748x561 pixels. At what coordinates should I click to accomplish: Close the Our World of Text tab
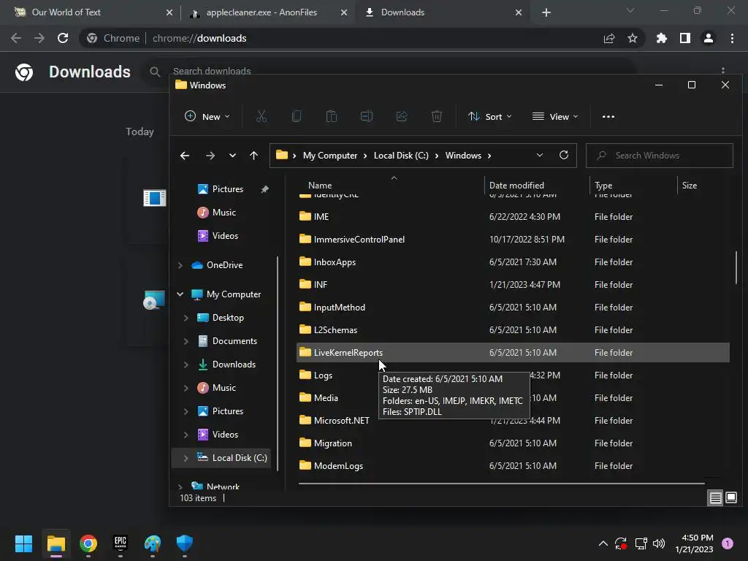click(x=169, y=12)
